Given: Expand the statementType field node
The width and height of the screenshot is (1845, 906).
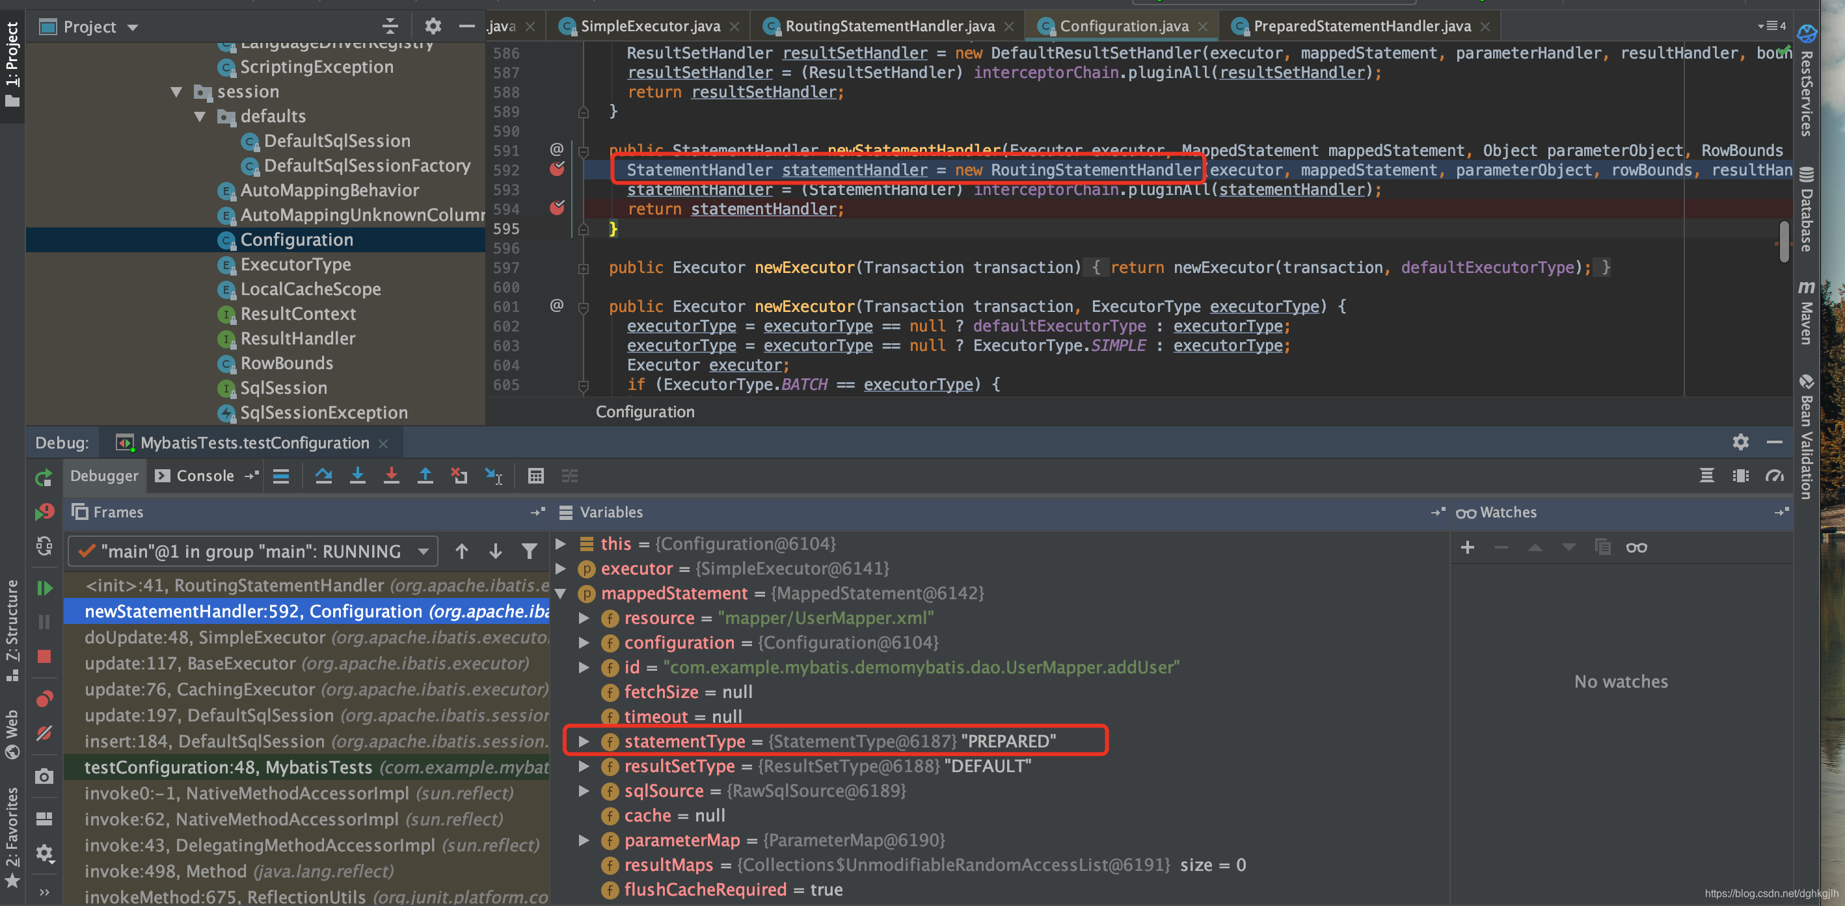Looking at the screenshot, I should pyautogui.click(x=584, y=742).
